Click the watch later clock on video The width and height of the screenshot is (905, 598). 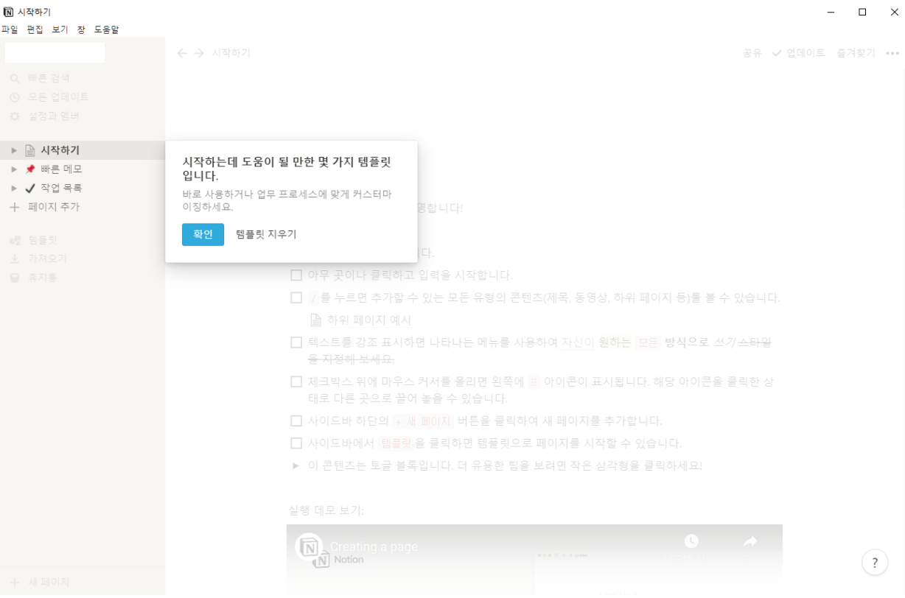click(691, 541)
